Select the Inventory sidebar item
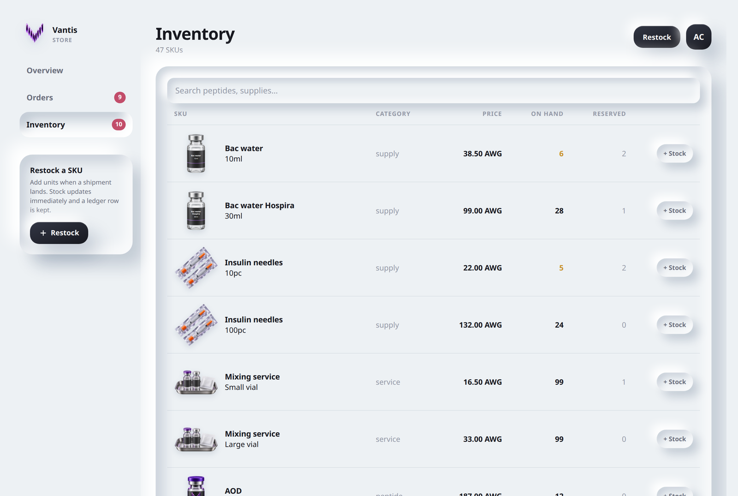Screen dimensions: 738x496 76,125
